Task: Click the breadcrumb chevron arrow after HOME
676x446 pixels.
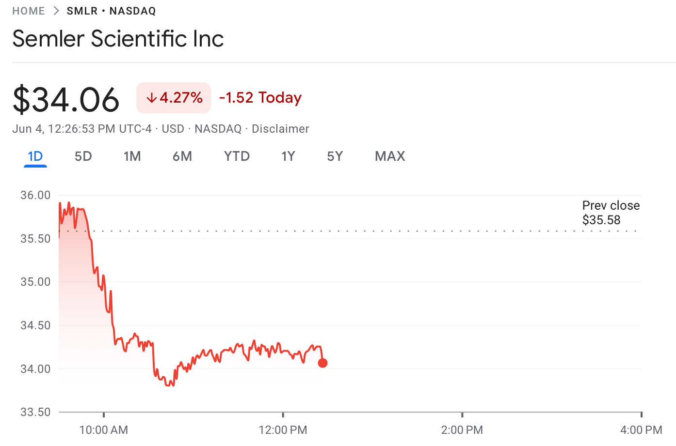Action: [56, 11]
